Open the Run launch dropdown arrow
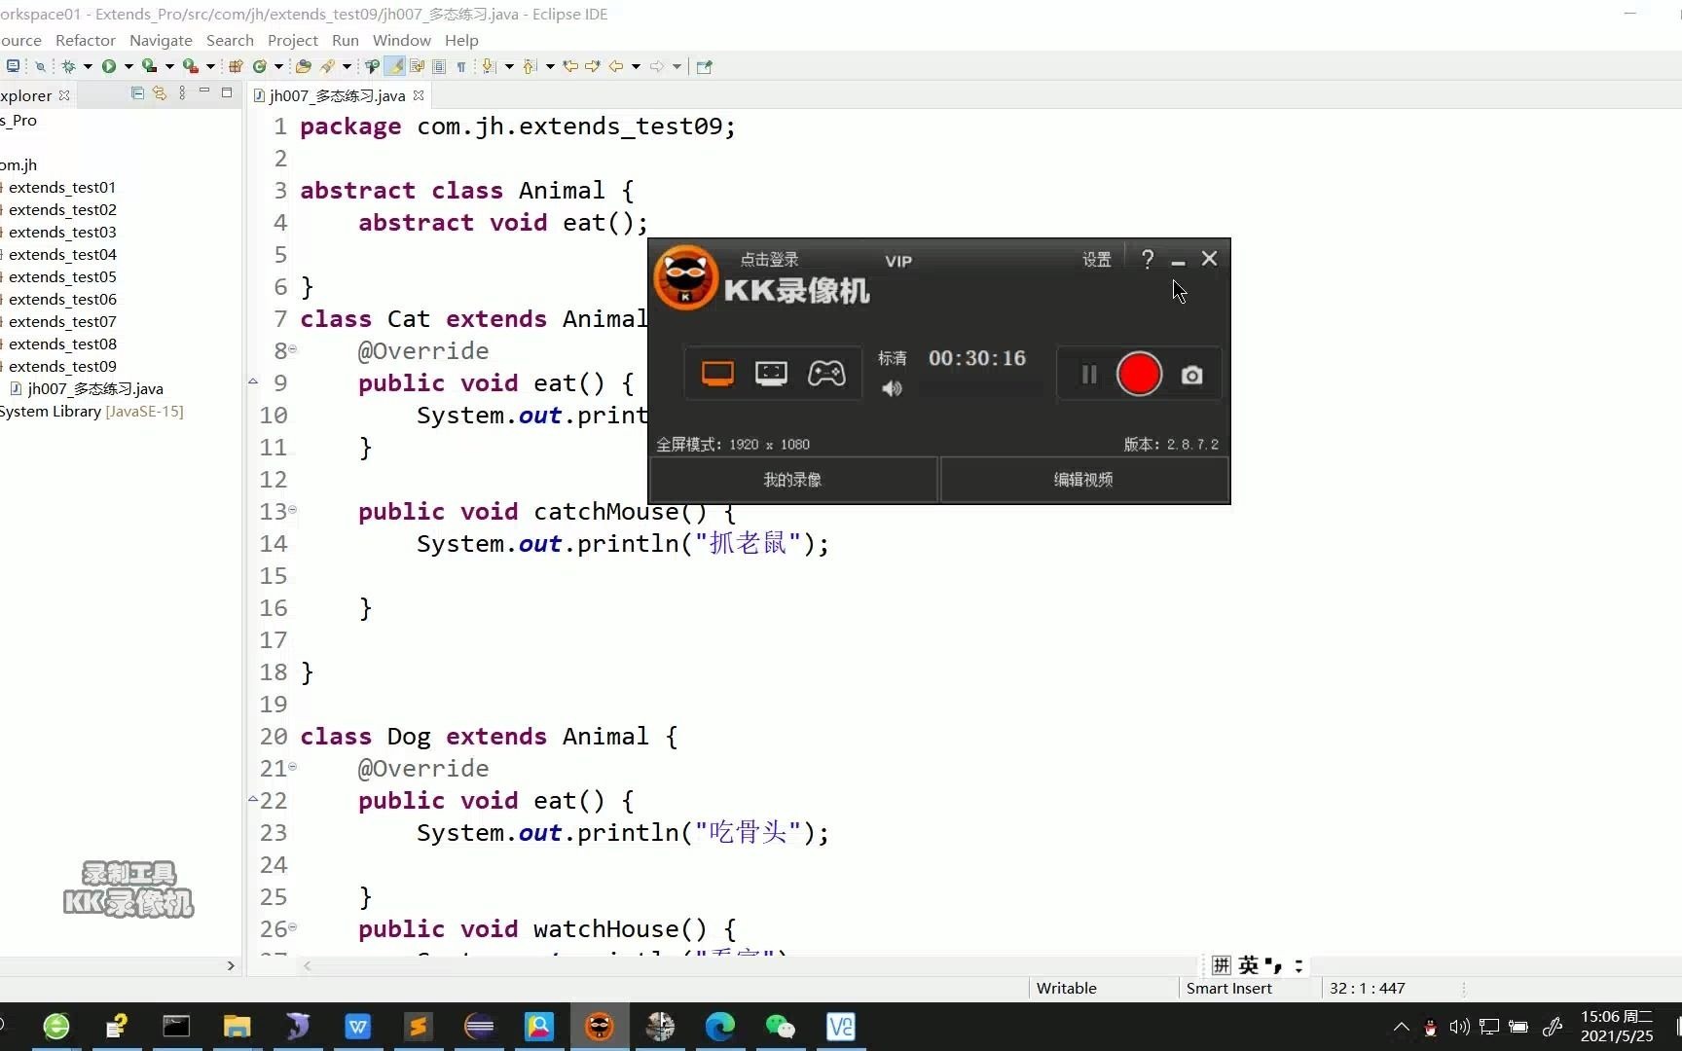 coord(128,66)
